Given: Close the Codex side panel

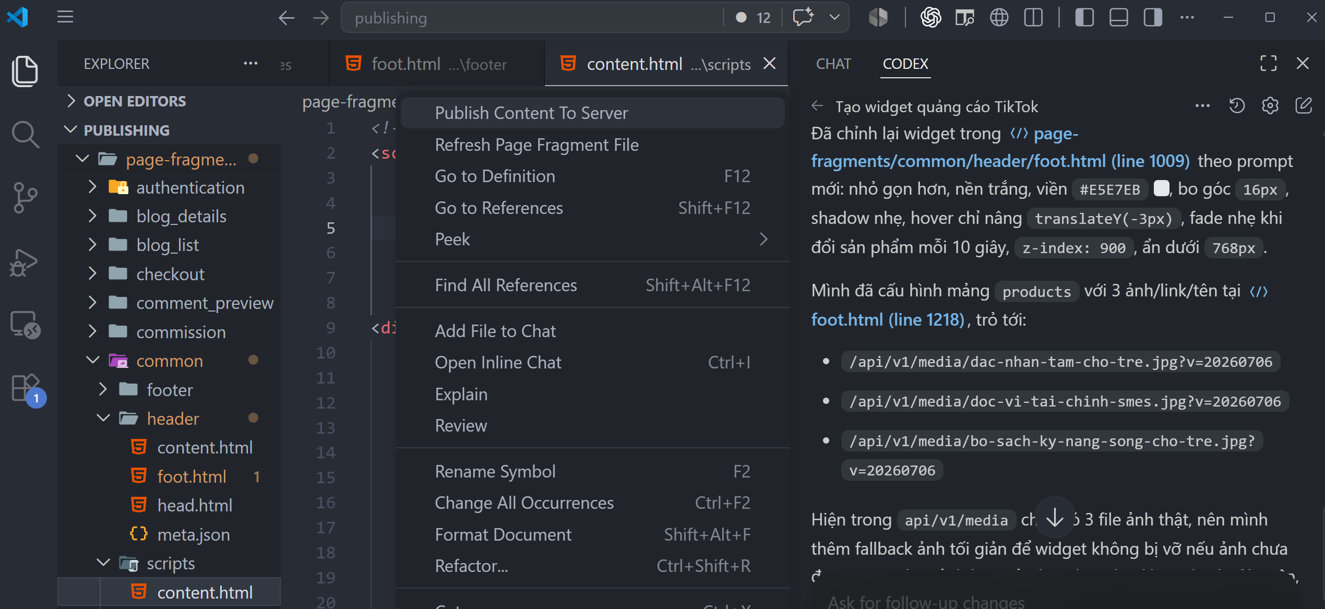Looking at the screenshot, I should click(x=1303, y=63).
